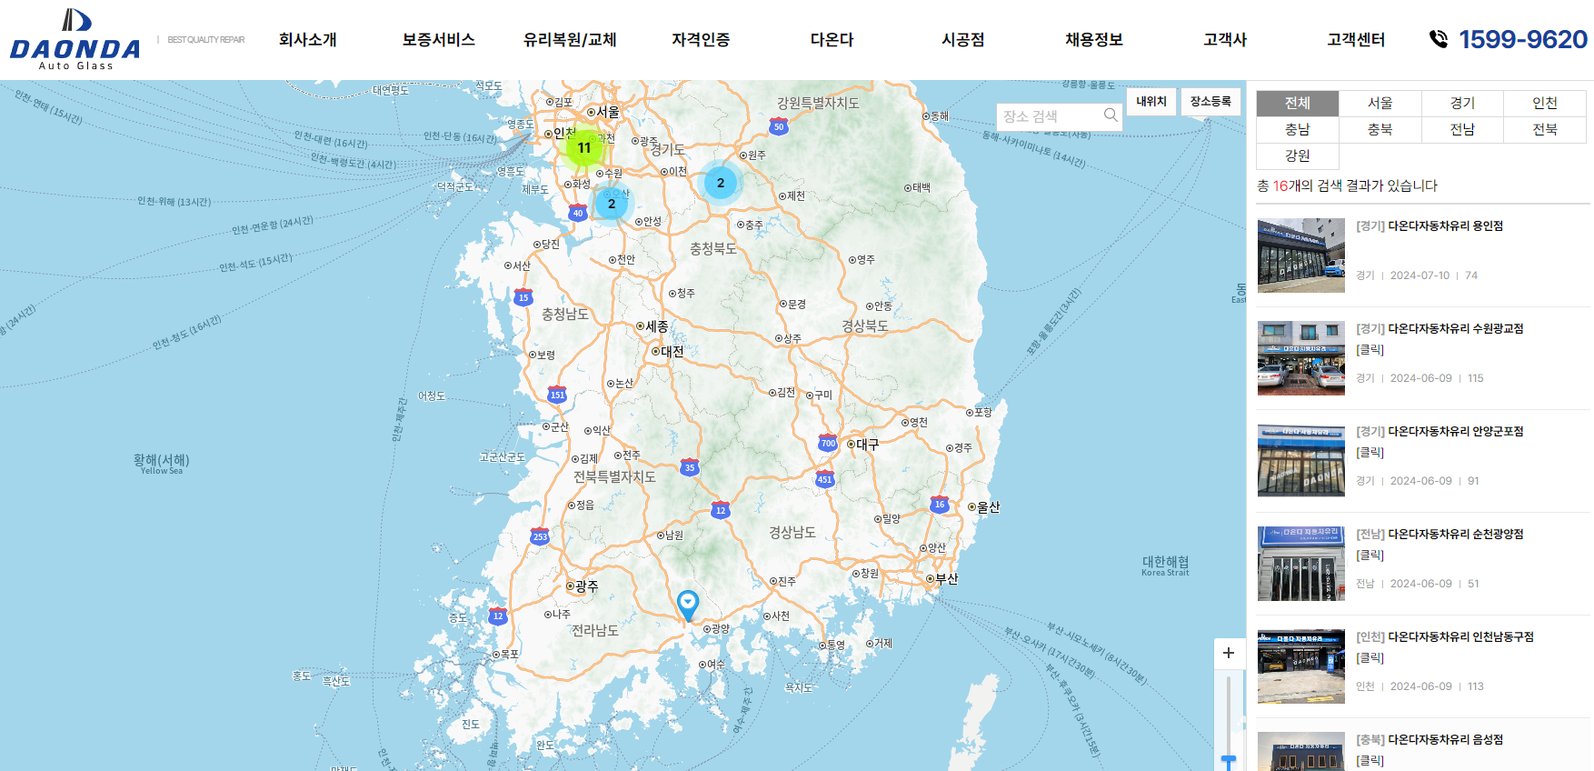
Task: Open the 다온다 menu
Action: click(x=832, y=39)
